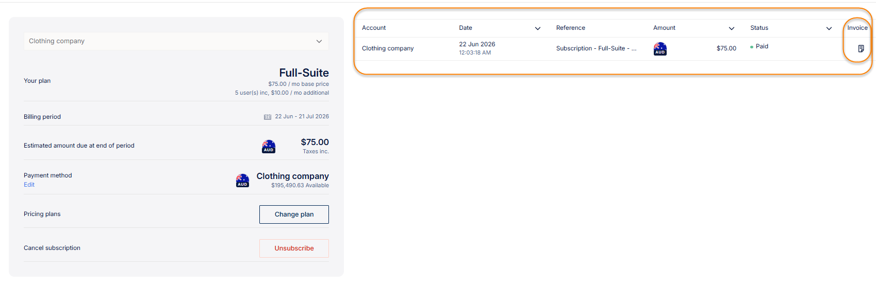Click the Account column header
The image size is (876, 287).
tap(374, 28)
